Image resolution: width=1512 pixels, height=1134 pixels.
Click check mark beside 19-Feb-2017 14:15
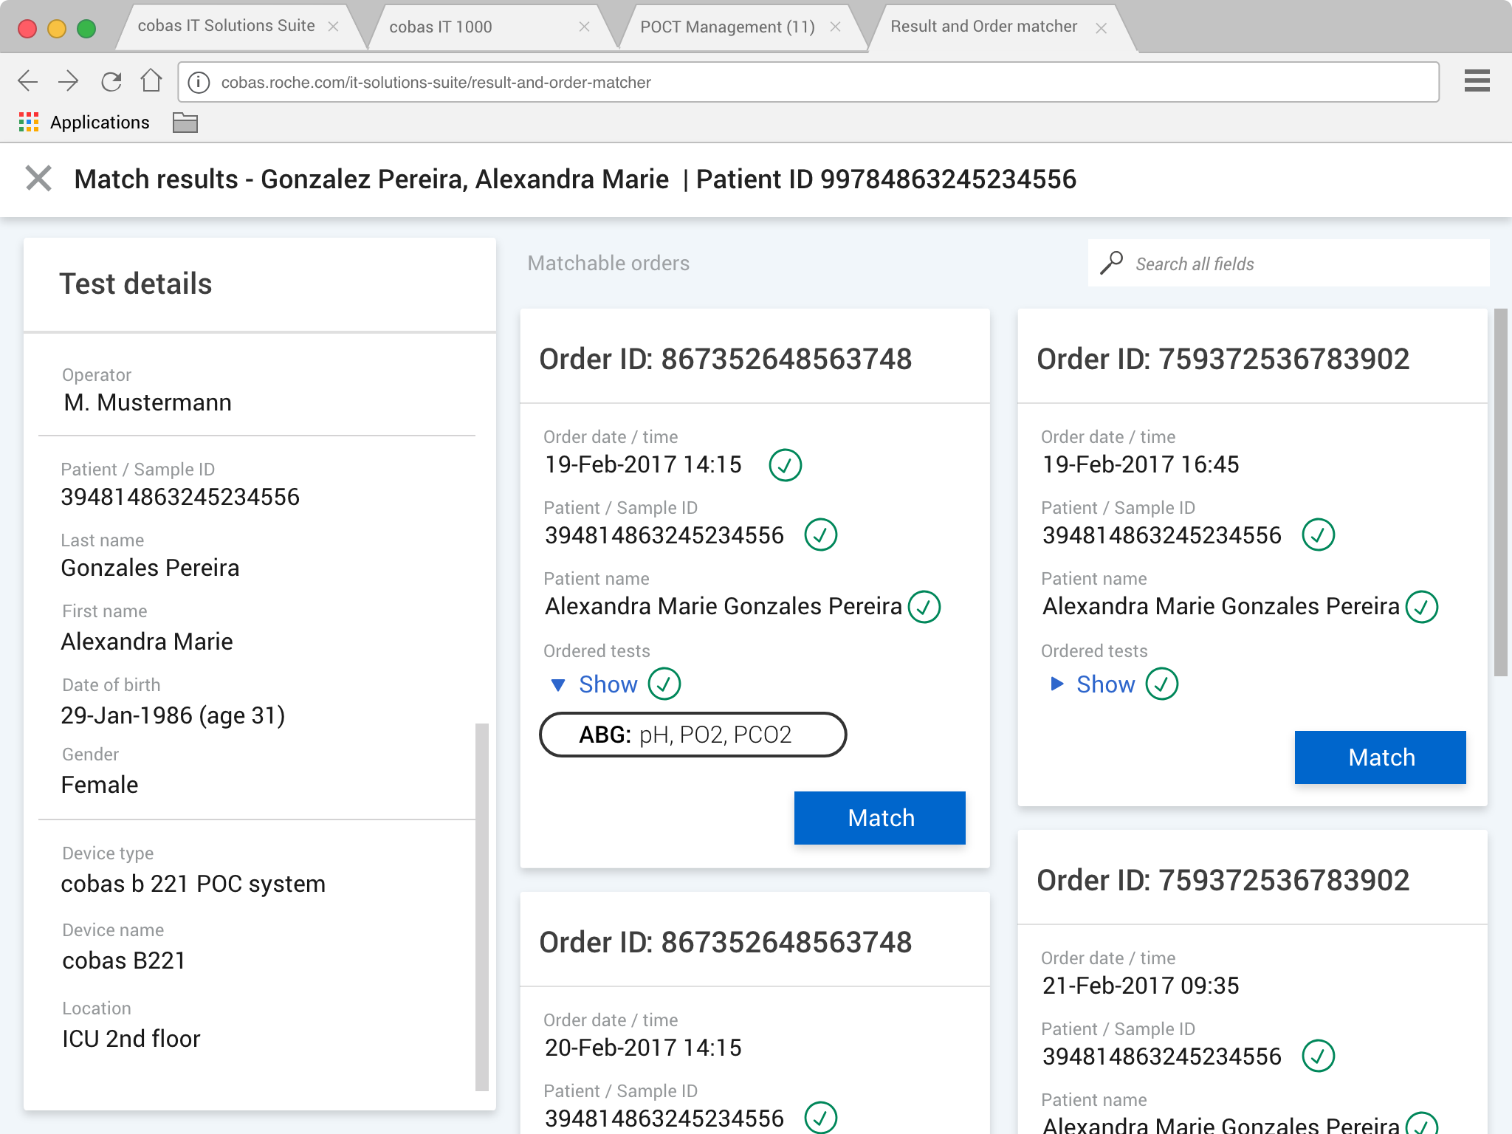coord(785,465)
